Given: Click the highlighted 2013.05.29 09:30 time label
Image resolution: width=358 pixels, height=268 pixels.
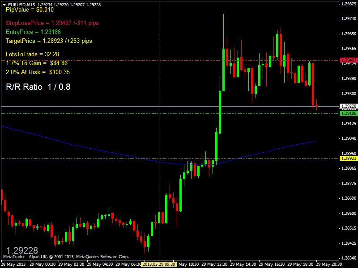Looking at the screenshot, I should click(159, 264).
